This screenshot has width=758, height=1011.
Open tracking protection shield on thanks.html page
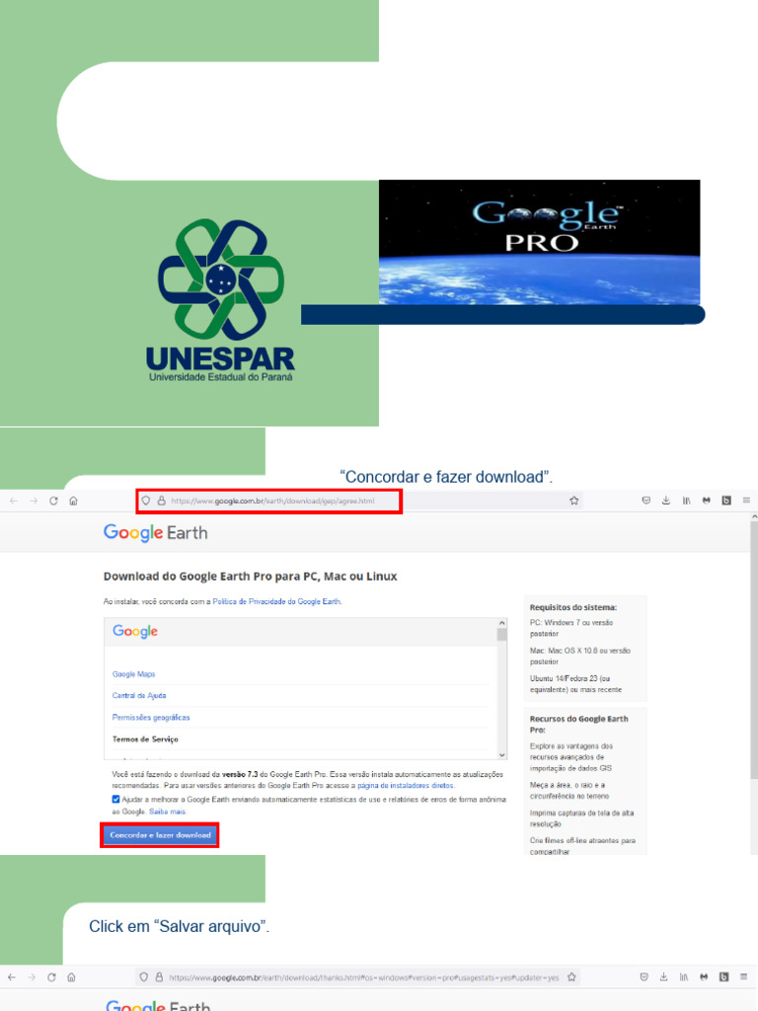(144, 977)
